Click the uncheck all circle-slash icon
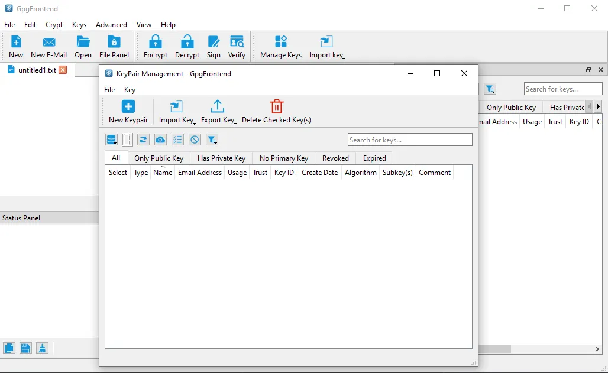This screenshot has width=608, height=373. 195,140
